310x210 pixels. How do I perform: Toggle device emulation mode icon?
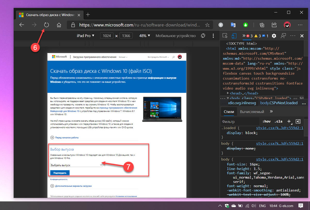click(x=234, y=36)
